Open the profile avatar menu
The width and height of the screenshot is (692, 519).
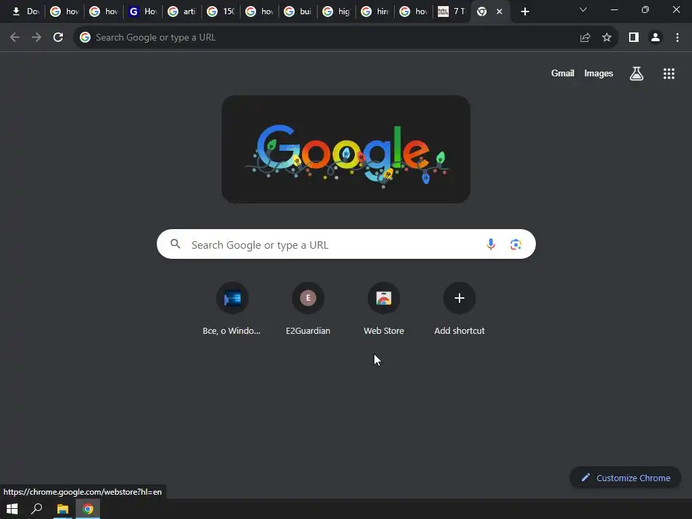click(x=656, y=38)
